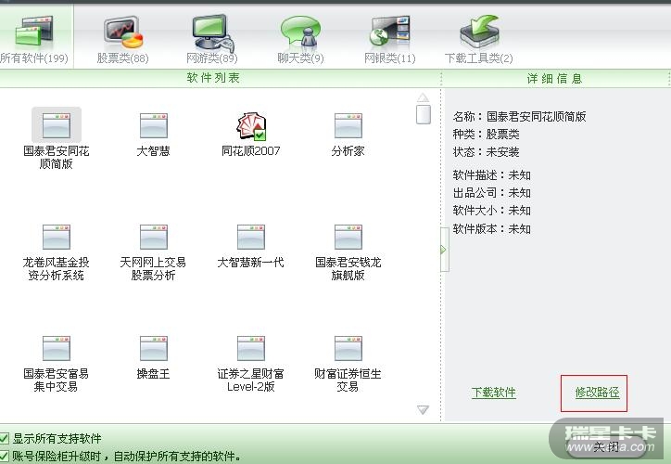Toggle 显示所有支持软件 checkbox

(5, 438)
